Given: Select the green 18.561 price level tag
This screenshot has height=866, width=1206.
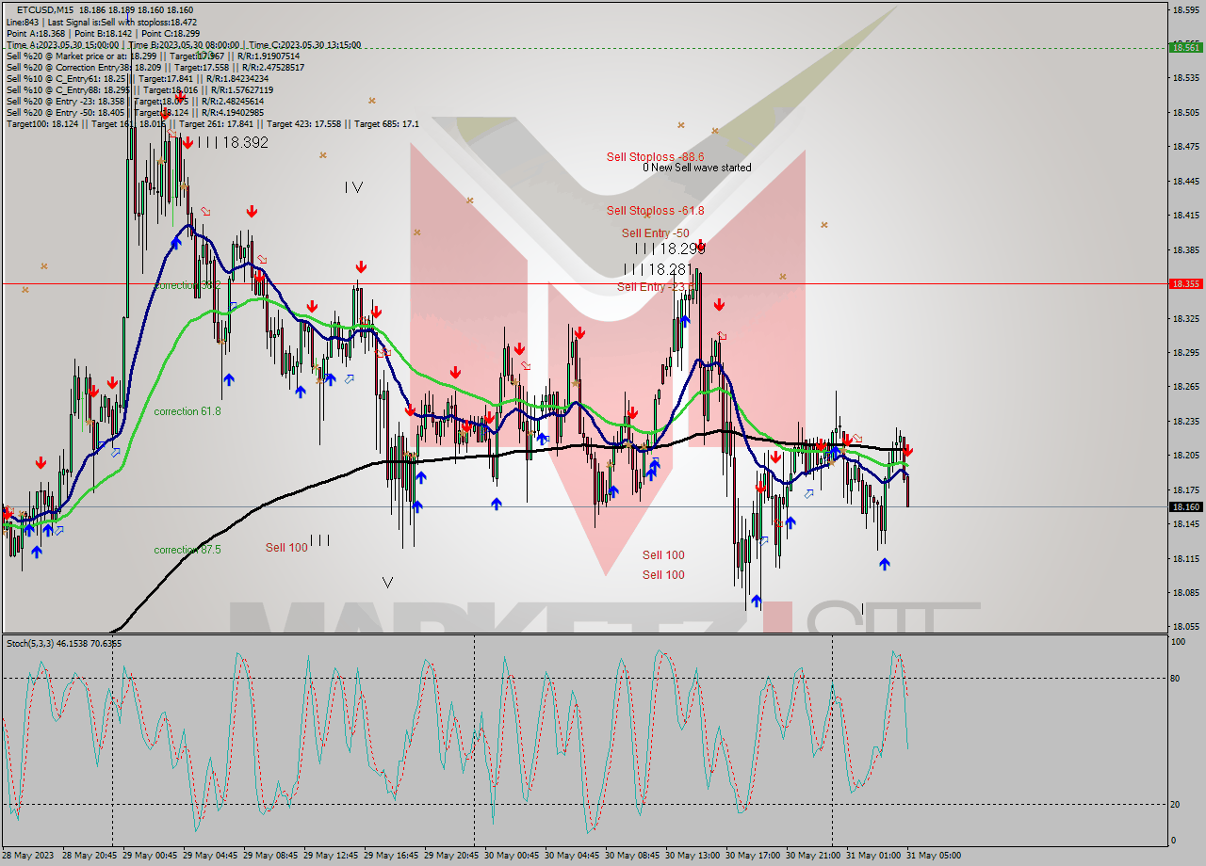Looking at the screenshot, I should [x=1185, y=47].
